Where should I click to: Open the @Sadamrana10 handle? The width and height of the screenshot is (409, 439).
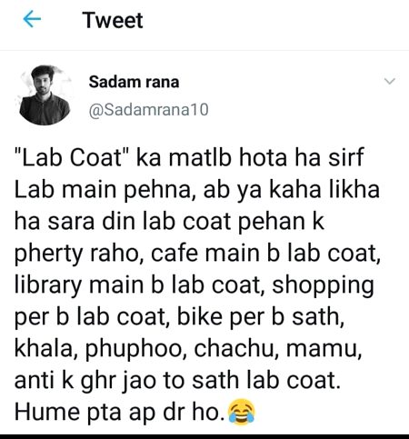point(148,109)
